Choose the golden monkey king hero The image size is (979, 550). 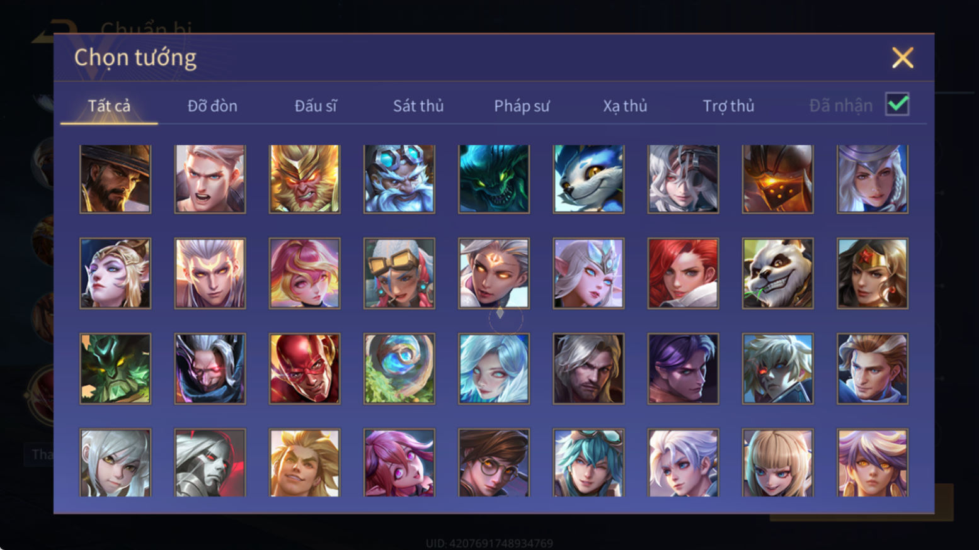click(304, 179)
